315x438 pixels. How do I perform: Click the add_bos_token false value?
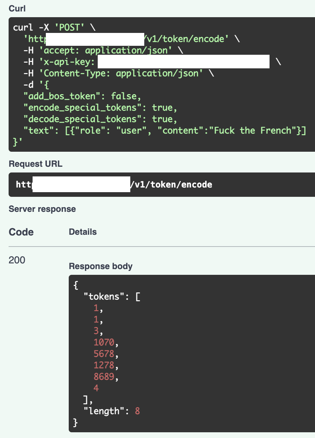124,96
